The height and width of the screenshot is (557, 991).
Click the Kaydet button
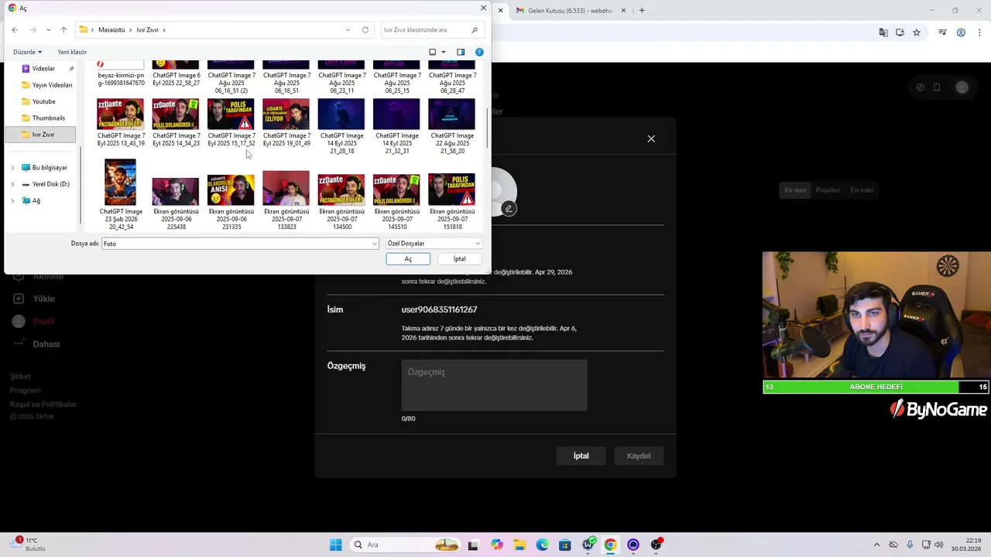tap(639, 456)
